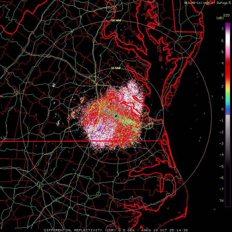Viewport: 232px width, 232px height.
Task: Click the 5 value on the color scale
Action: [x=222, y=52]
